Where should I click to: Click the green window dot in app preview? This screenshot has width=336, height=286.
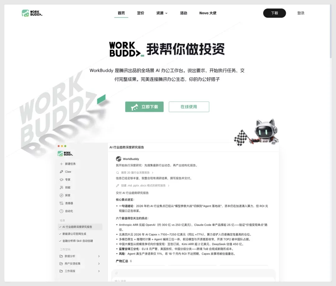pyautogui.click(x=65, y=146)
